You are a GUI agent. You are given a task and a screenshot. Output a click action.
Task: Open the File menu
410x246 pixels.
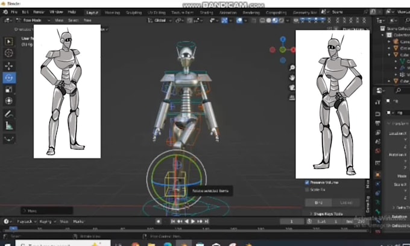pos(14,12)
